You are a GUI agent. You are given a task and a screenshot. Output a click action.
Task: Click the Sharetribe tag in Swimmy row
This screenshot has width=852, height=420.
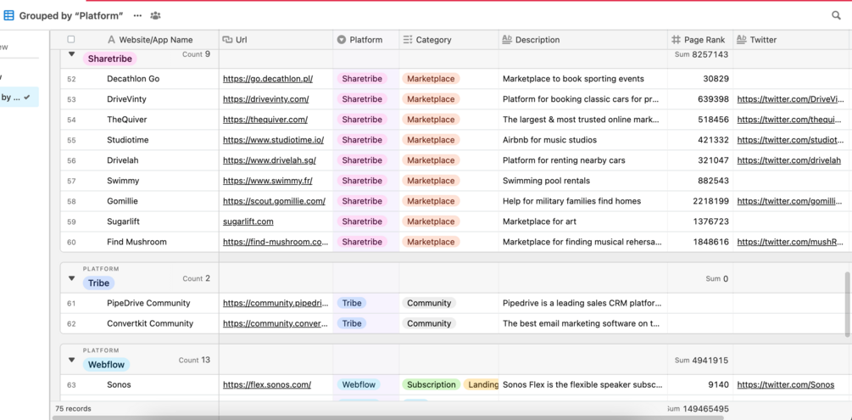pyautogui.click(x=362, y=181)
